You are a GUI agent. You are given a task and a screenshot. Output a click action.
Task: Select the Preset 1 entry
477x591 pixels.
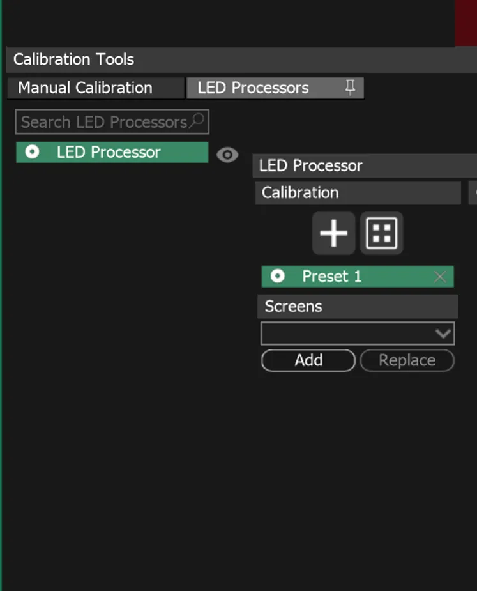point(358,277)
